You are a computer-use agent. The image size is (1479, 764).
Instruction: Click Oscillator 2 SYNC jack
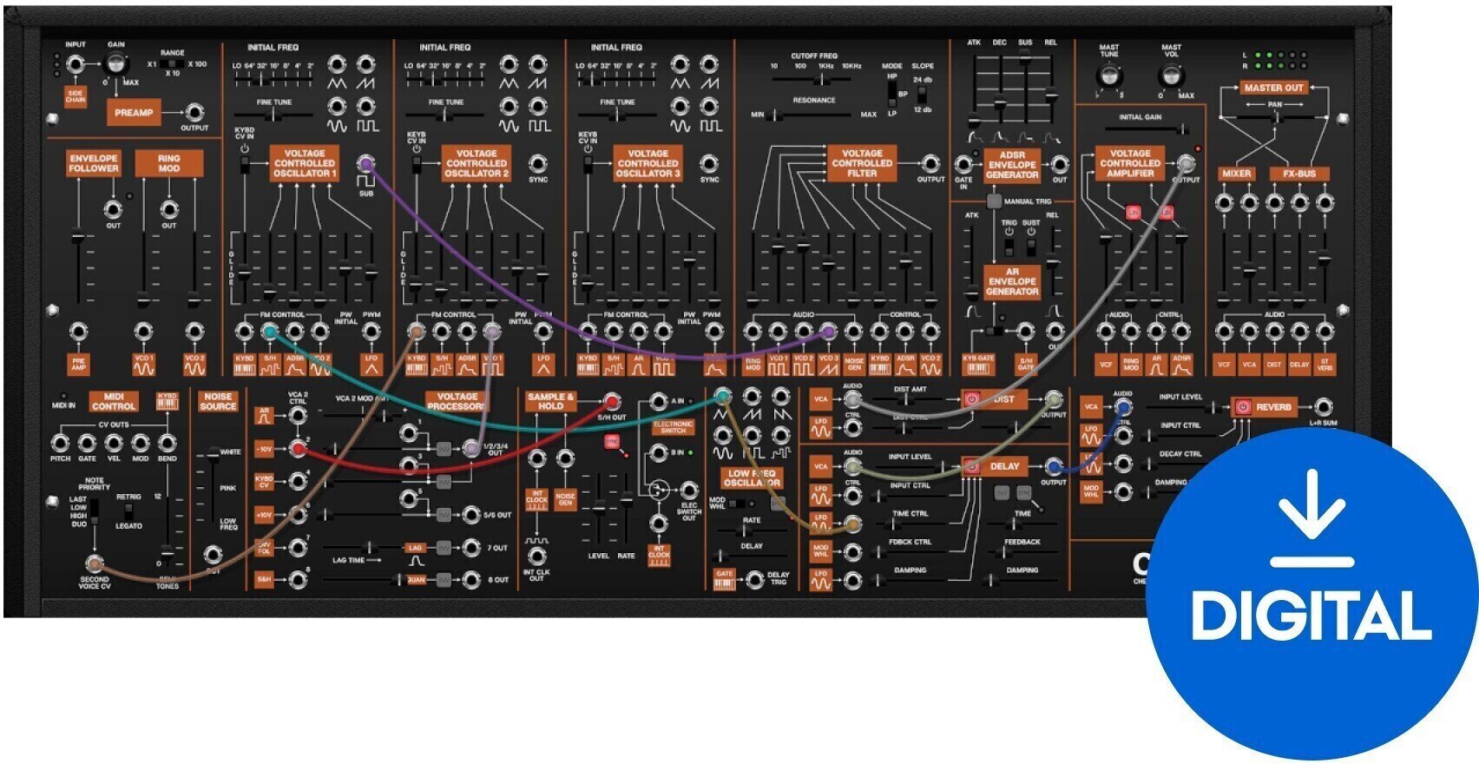pos(538,163)
